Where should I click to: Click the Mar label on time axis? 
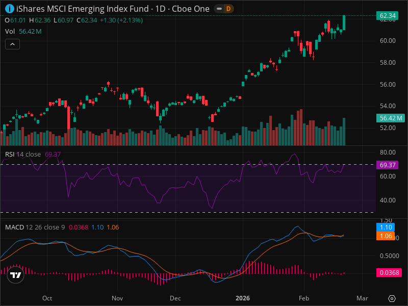(x=362, y=298)
